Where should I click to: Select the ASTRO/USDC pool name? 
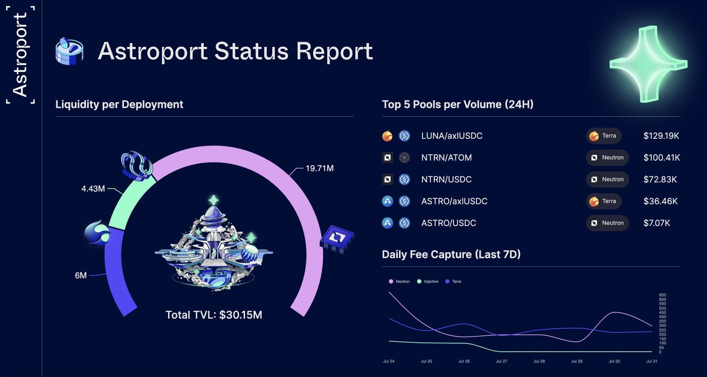click(x=449, y=223)
